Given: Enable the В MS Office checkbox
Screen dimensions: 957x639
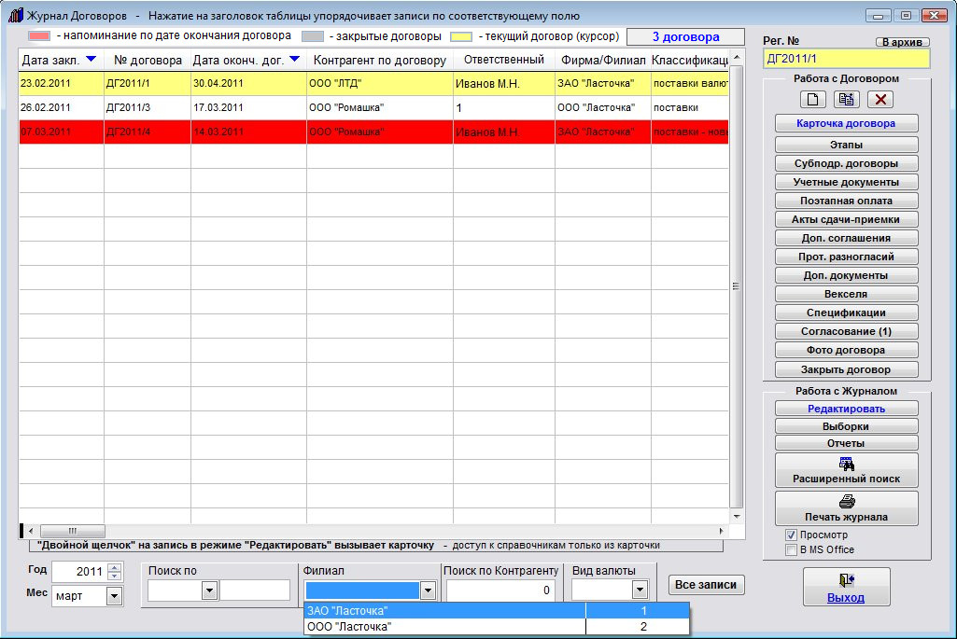Looking at the screenshot, I should 792,549.
